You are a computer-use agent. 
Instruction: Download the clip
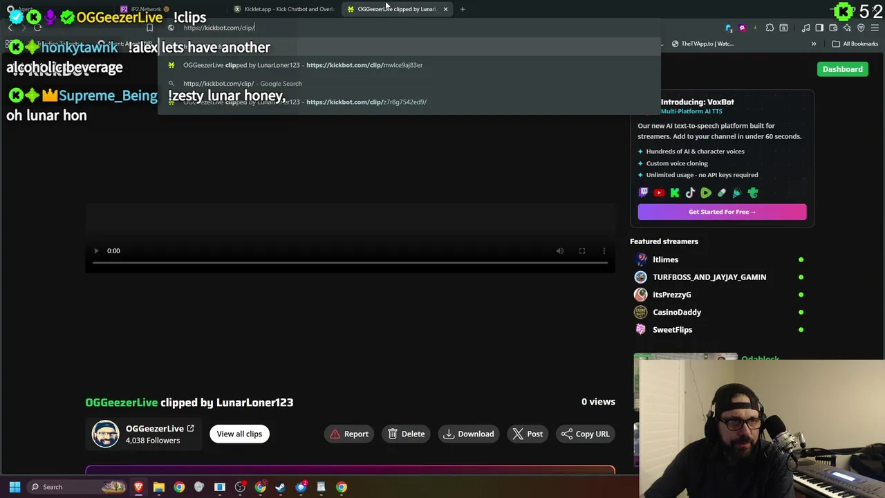pyautogui.click(x=469, y=434)
